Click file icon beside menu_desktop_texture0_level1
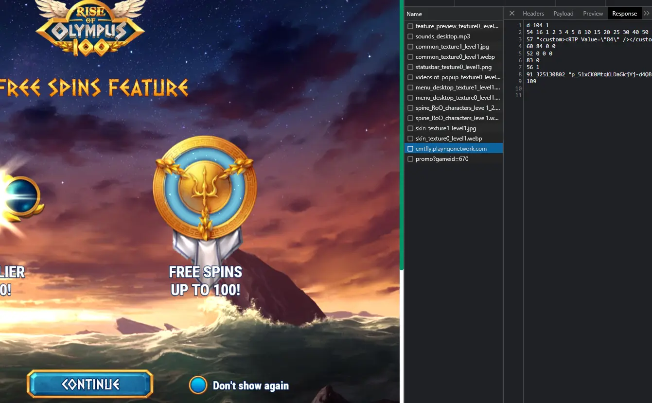This screenshot has width=652, height=403. click(410, 98)
